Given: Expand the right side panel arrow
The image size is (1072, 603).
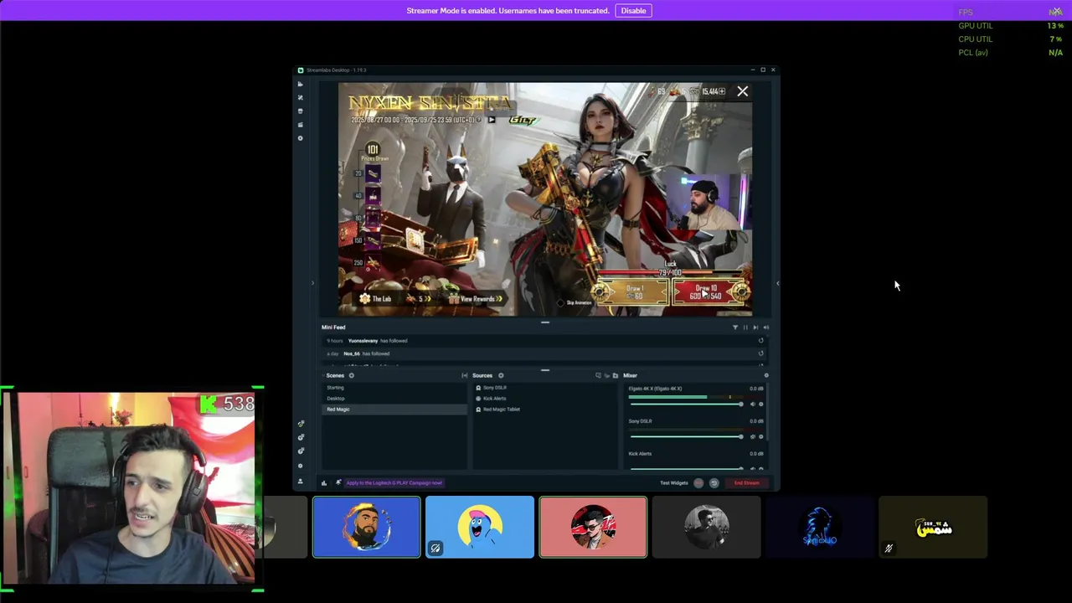Looking at the screenshot, I should pos(777,283).
